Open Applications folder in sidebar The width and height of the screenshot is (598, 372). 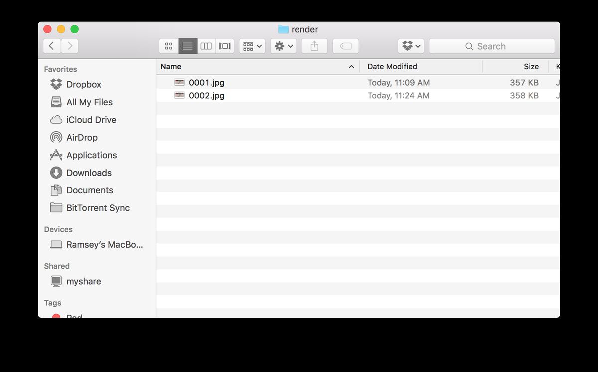[91, 155]
